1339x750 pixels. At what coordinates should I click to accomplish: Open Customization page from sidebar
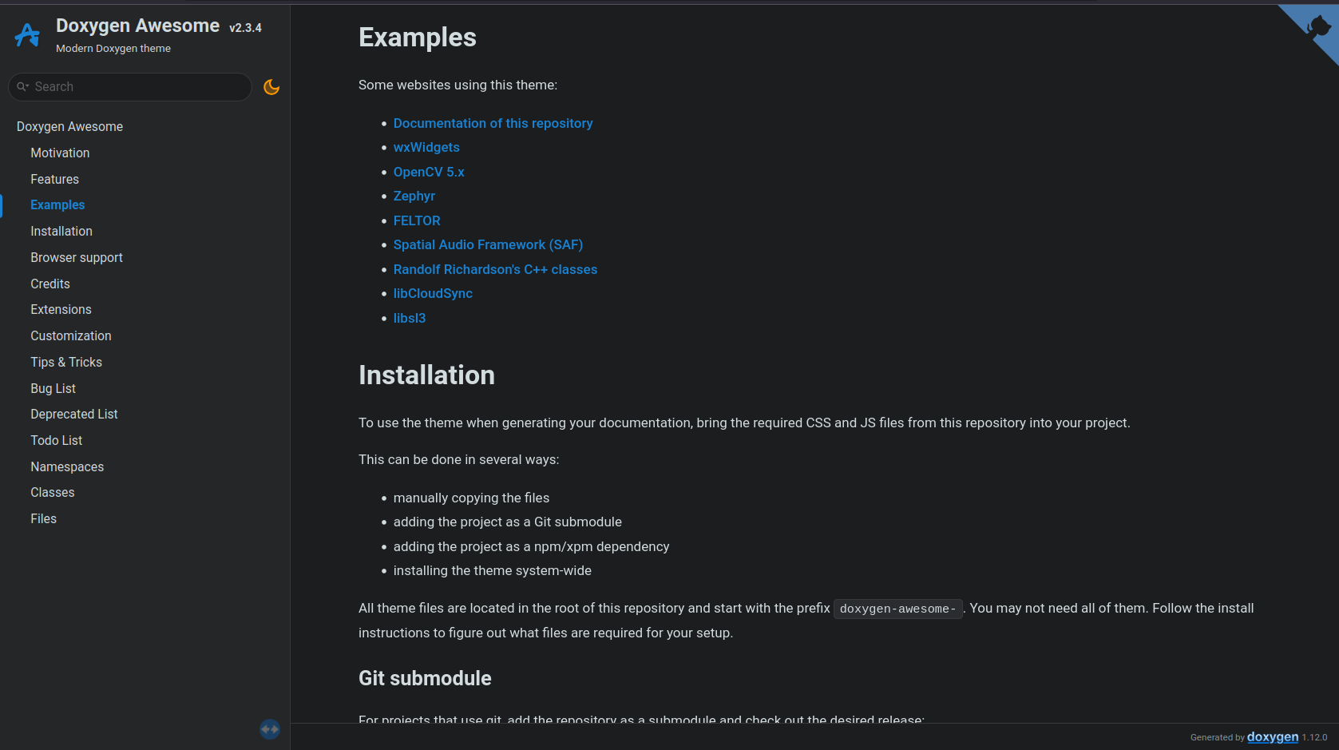click(71, 335)
